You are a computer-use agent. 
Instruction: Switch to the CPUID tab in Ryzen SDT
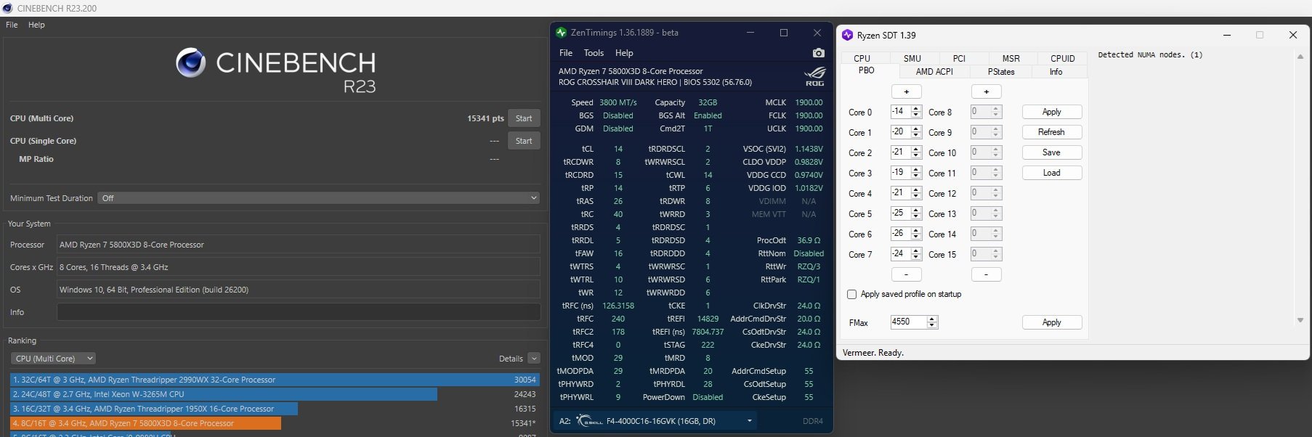(x=1062, y=59)
